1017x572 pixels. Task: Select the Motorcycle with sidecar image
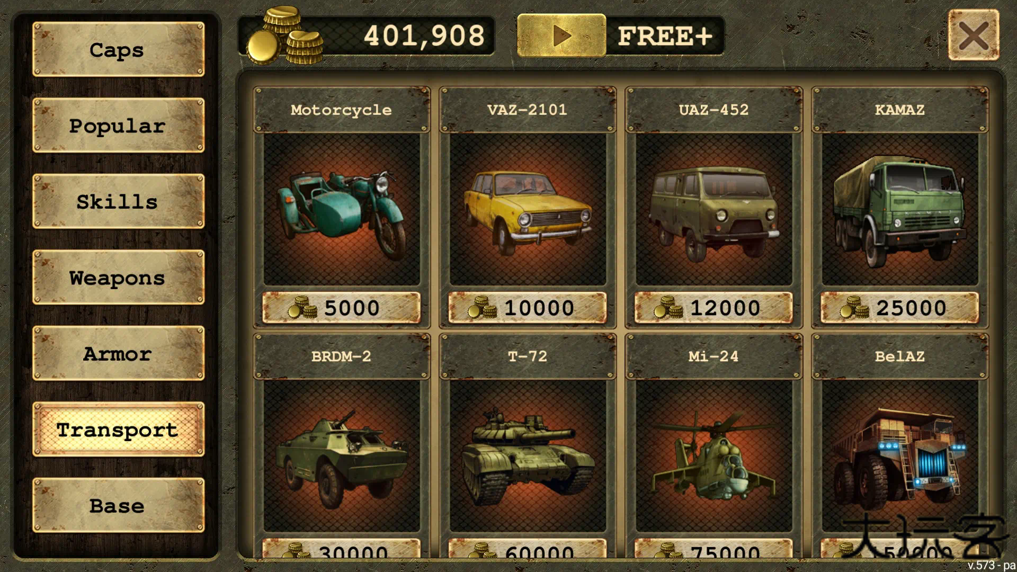click(x=342, y=209)
